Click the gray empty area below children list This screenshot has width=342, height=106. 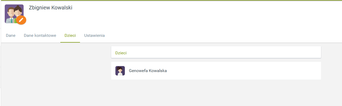216,93
